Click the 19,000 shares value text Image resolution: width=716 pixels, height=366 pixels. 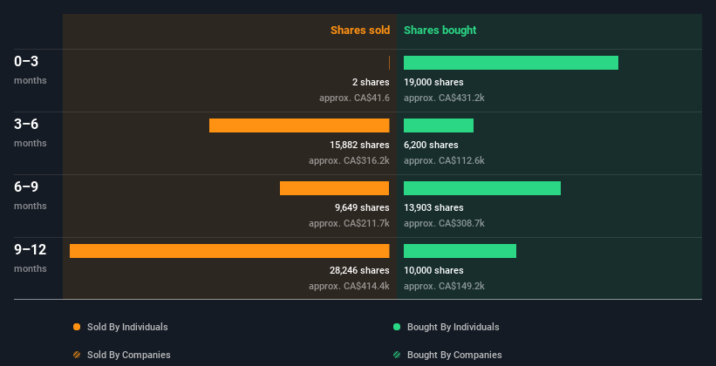(433, 82)
